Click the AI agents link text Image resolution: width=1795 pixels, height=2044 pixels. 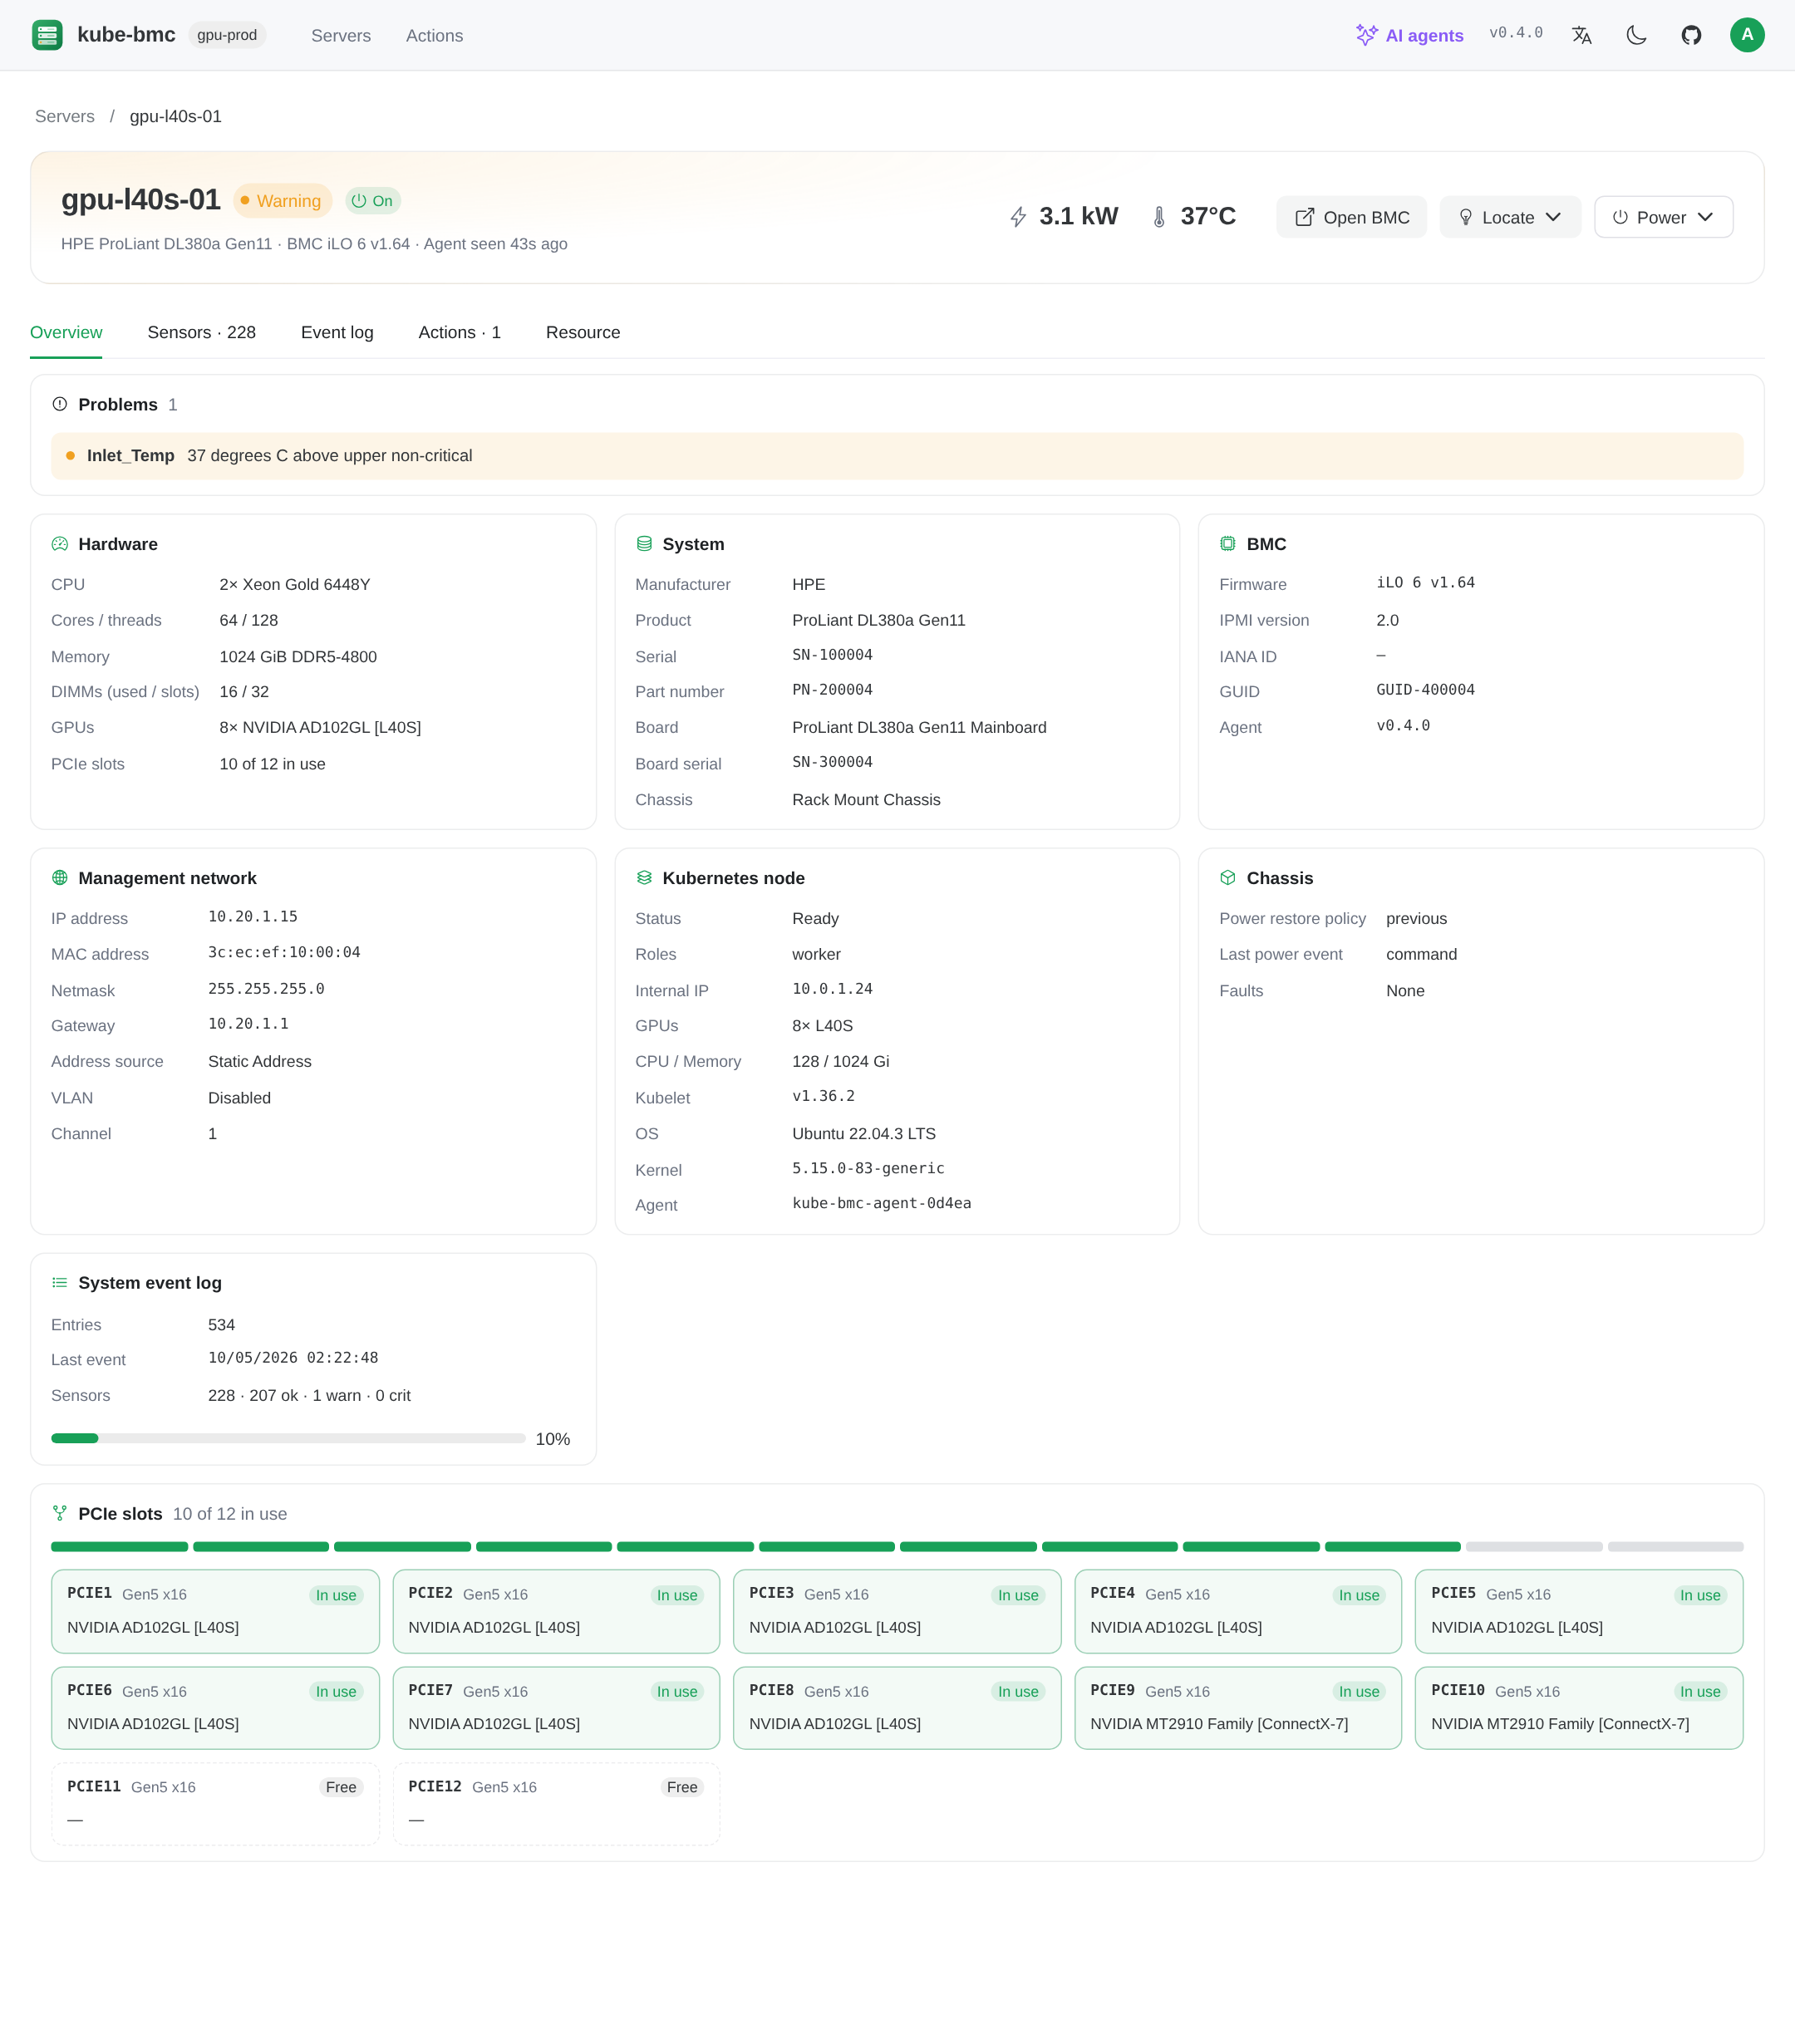point(1424,36)
